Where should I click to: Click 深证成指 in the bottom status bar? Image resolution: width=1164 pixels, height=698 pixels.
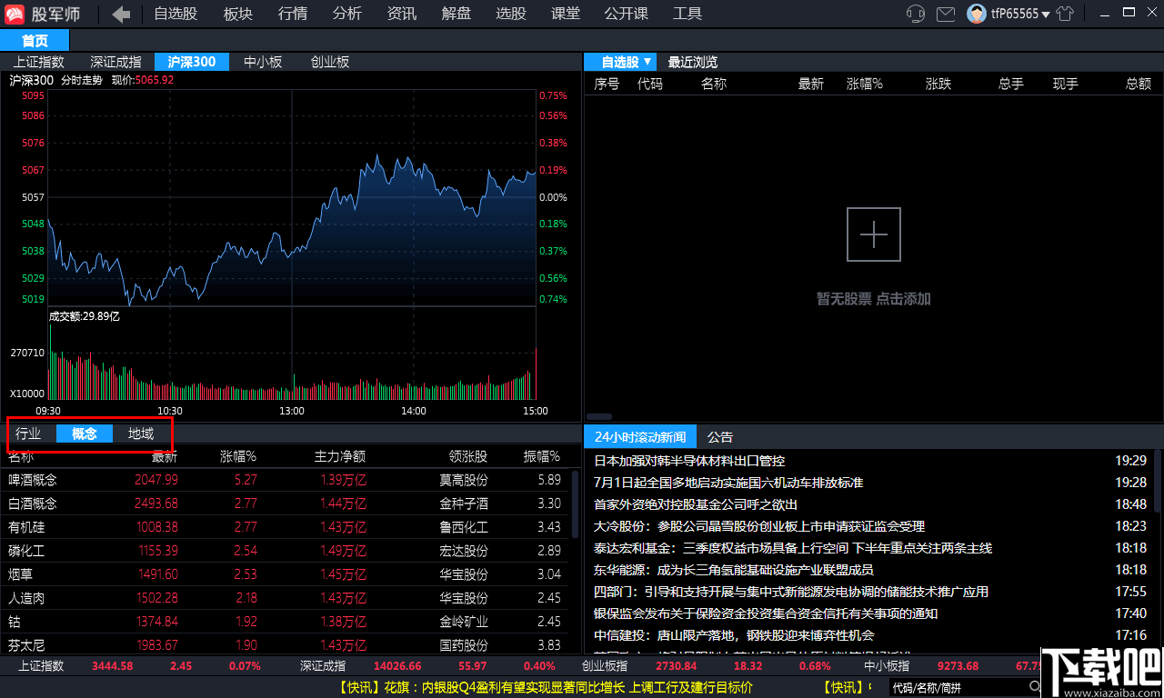323,666
